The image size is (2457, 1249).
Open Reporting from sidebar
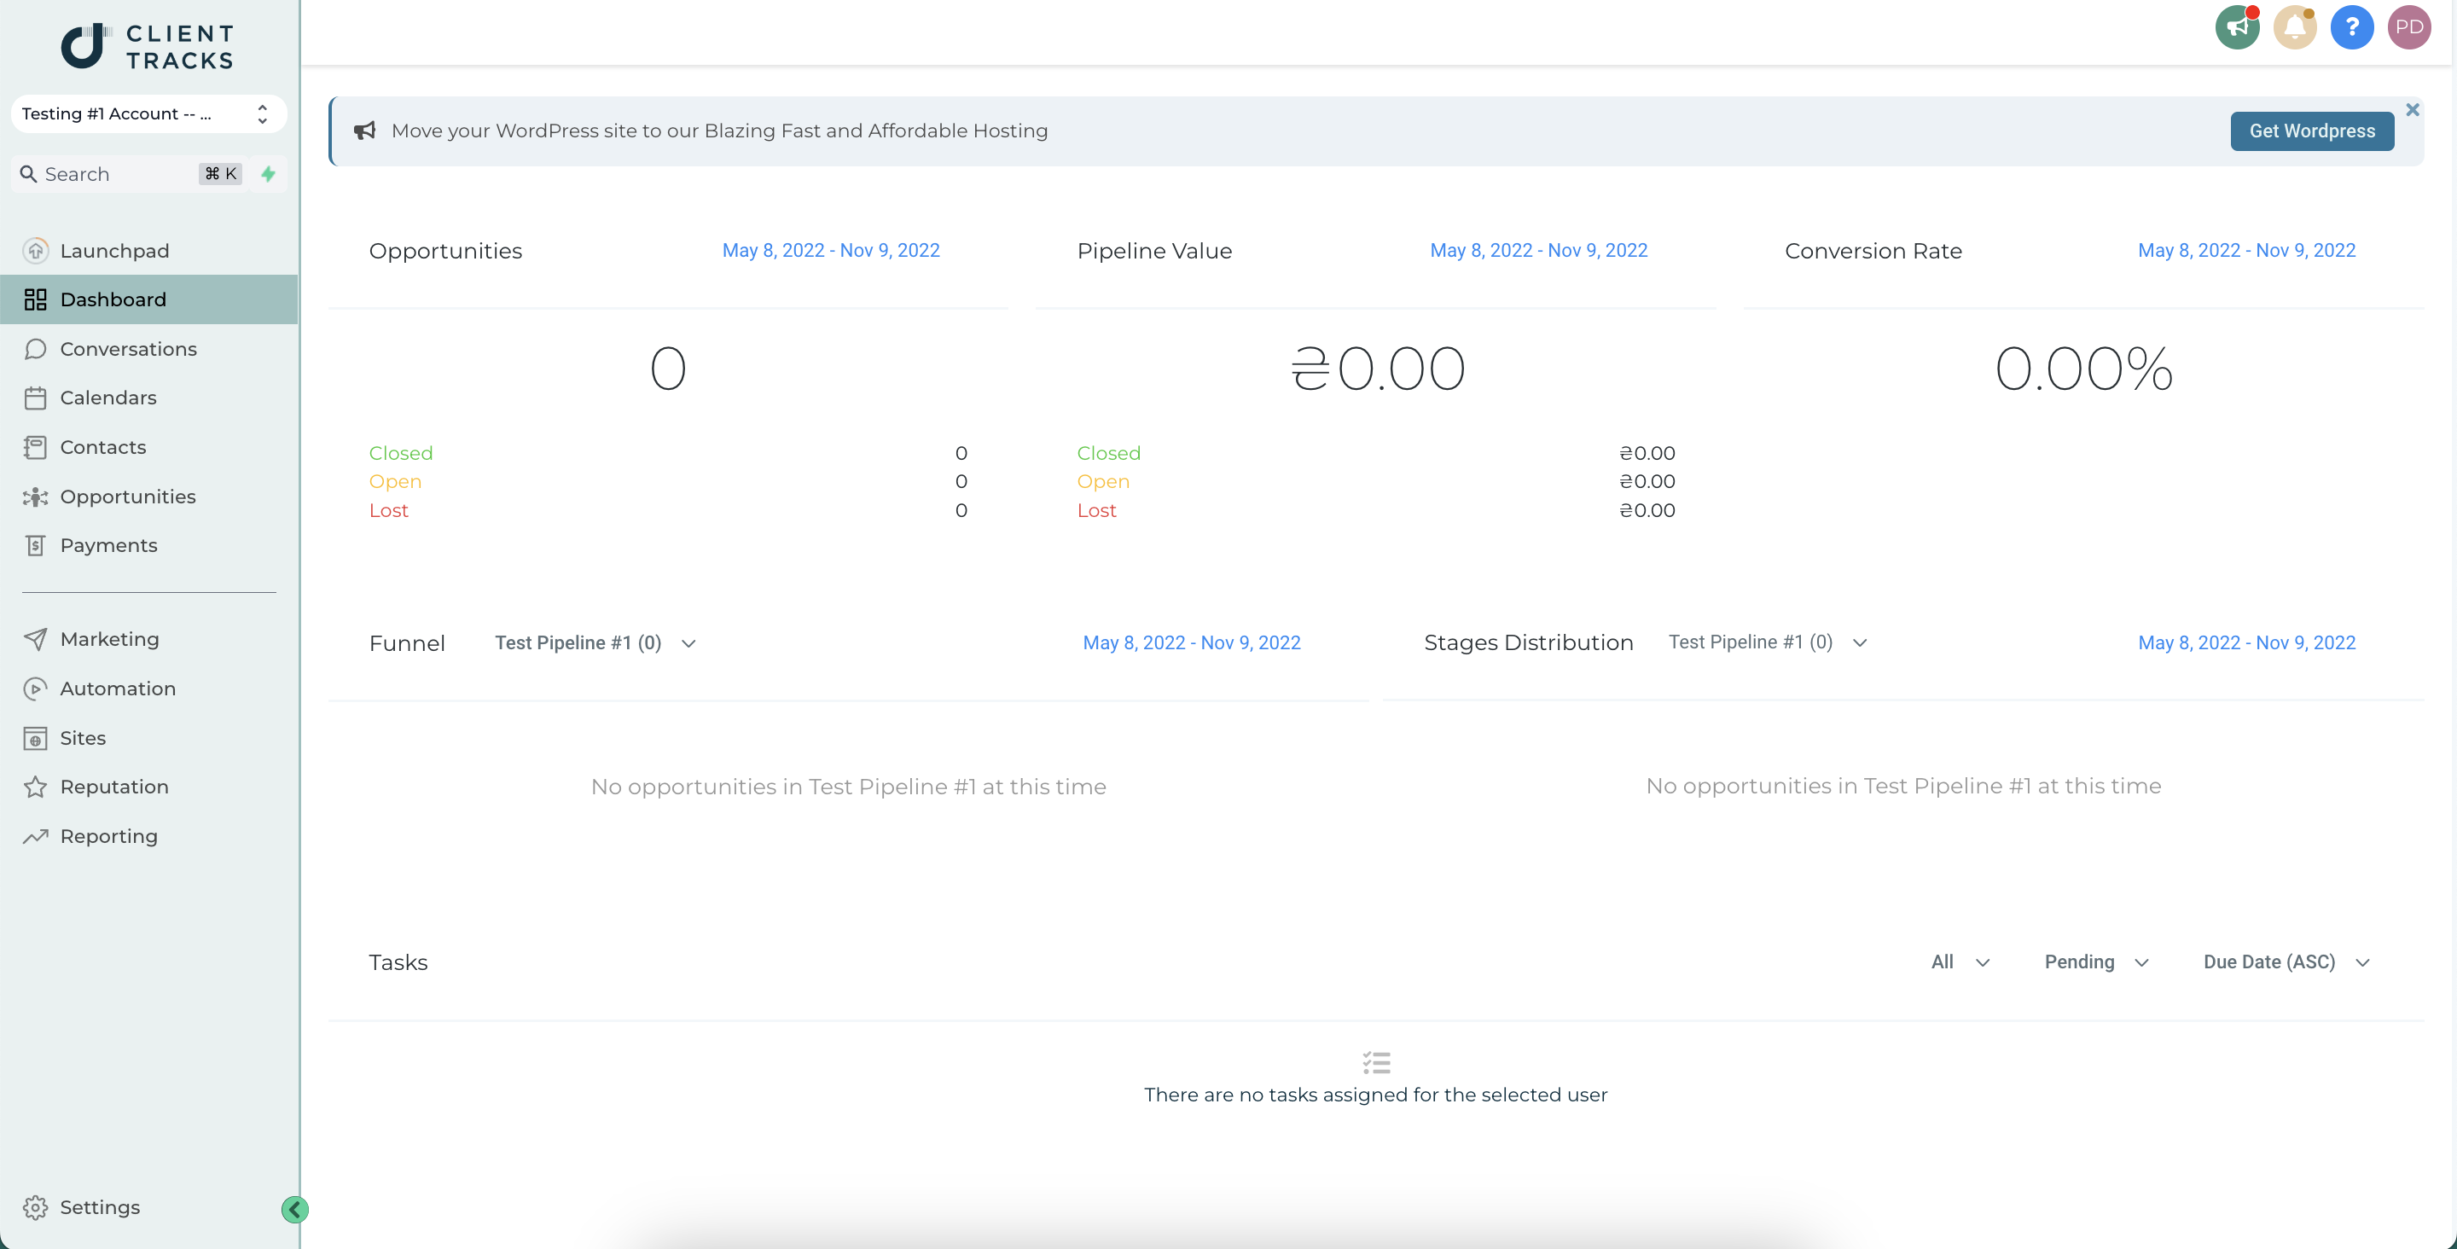(x=108, y=834)
